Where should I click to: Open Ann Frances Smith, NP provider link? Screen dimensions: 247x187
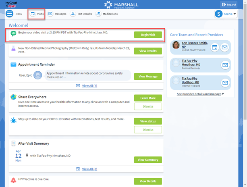point(195,45)
